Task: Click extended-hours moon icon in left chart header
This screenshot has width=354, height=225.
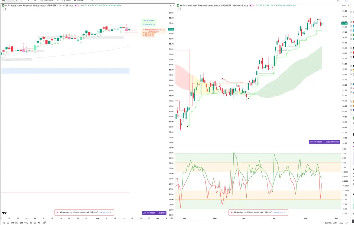Action: coord(76,6)
